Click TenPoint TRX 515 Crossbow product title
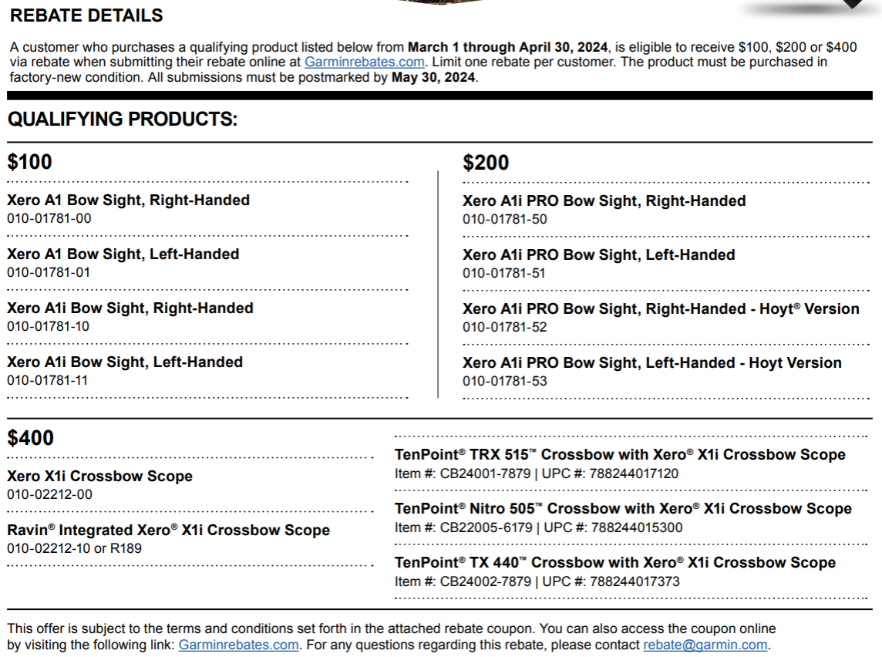 coord(620,455)
